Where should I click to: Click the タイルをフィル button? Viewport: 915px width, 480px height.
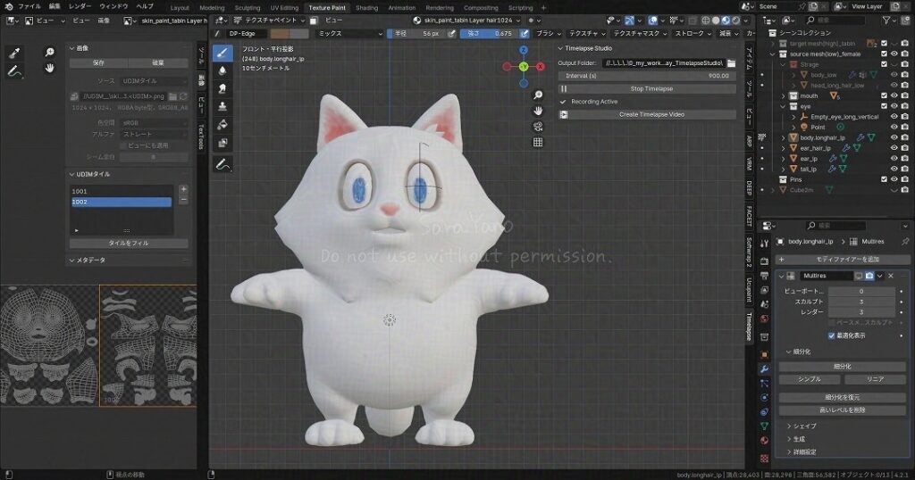129,243
